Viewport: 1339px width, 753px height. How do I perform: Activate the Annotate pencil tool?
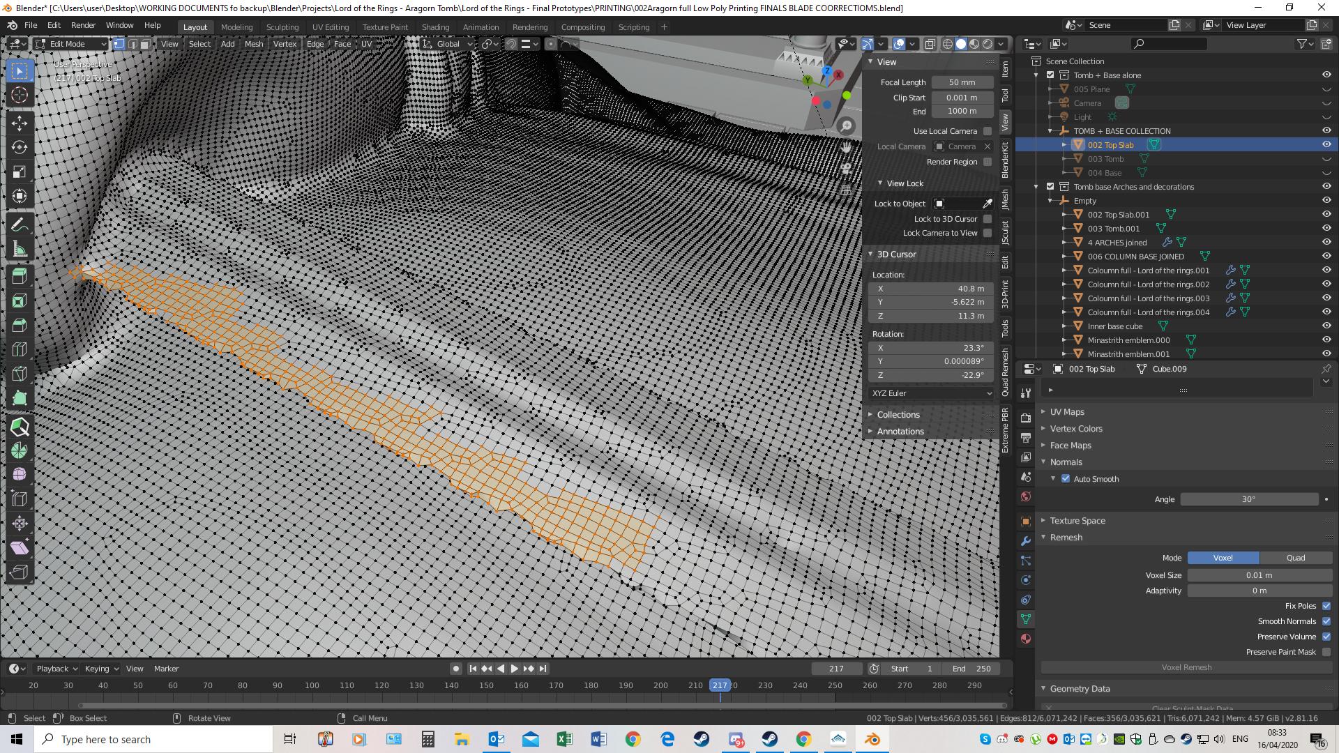pyautogui.click(x=20, y=225)
